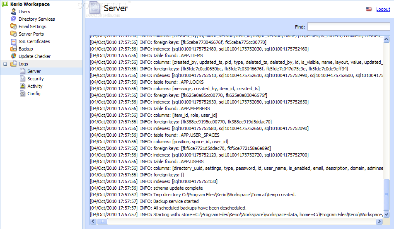Image resolution: width=394 pixels, height=229 pixels.
Task: Click the log scroll up arrow
Action: tap(386, 39)
